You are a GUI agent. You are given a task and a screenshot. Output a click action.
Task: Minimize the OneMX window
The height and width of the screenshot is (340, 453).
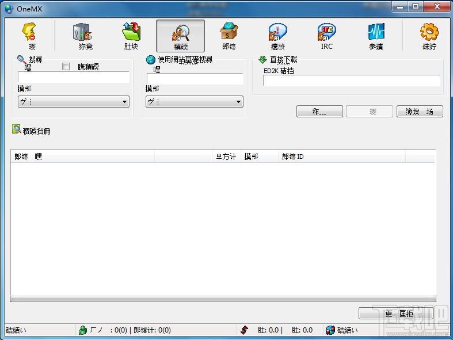[x=400, y=7]
